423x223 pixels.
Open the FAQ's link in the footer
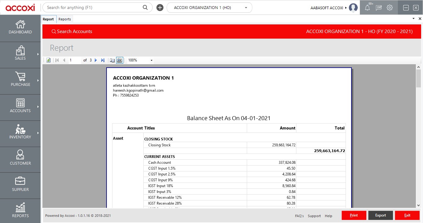299,216
